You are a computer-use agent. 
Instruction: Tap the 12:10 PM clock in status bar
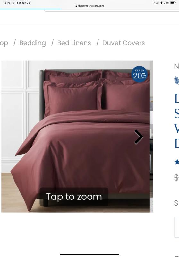point(9,3)
